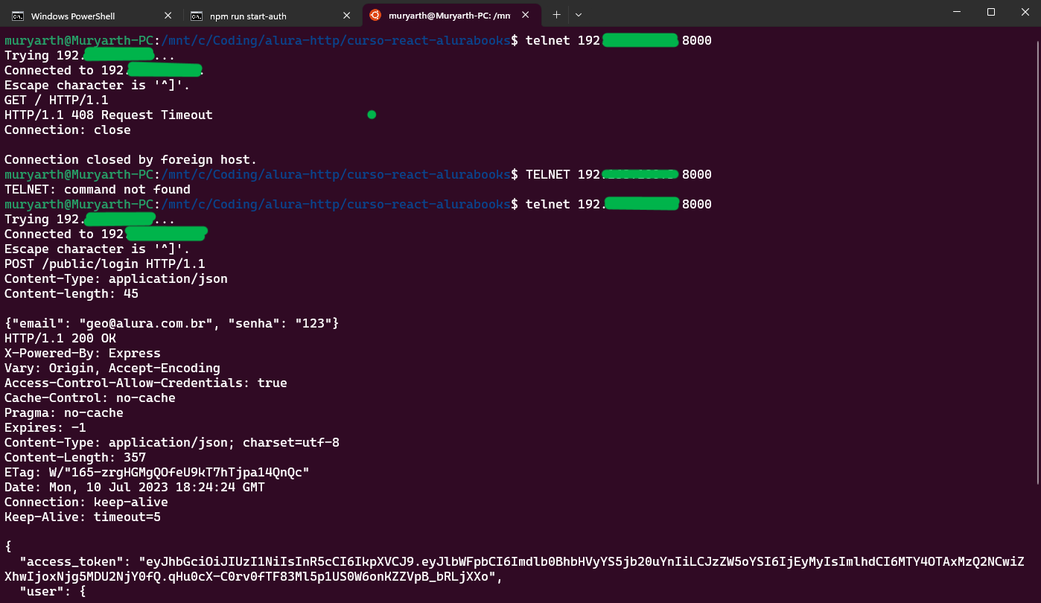Click the 'HTTP/1.1 408 Request Timeout' line
Viewport: 1041px width, 603px height.
pyautogui.click(x=109, y=115)
